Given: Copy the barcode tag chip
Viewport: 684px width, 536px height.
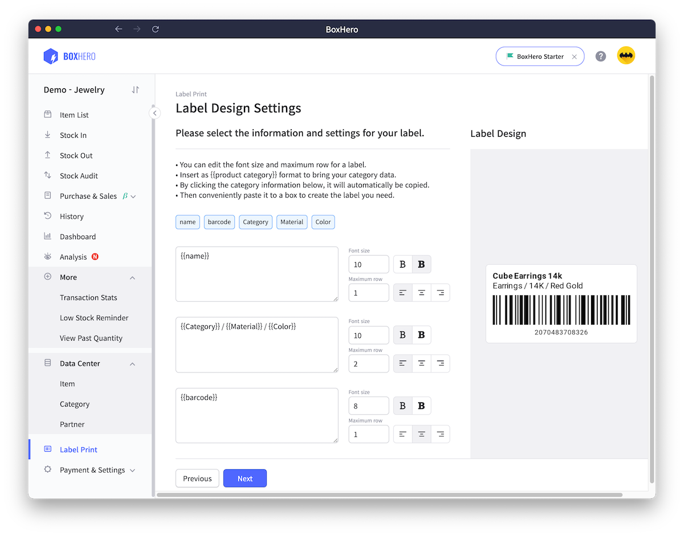Looking at the screenshot, I should (x=219, y=222).
